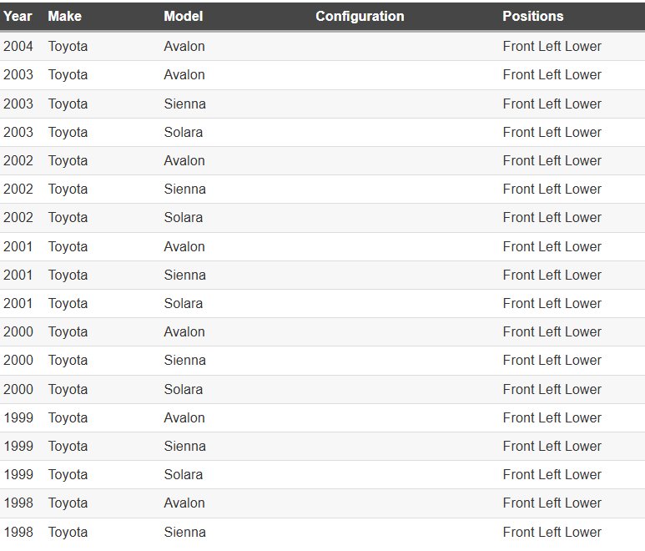Screen dimensions: 645x551
Task: Select Solara in the 1999 row
Action: [183, 474]
